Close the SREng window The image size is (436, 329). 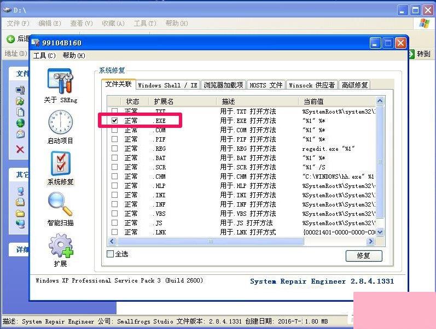pyautogui.click(x=400, y=43)
